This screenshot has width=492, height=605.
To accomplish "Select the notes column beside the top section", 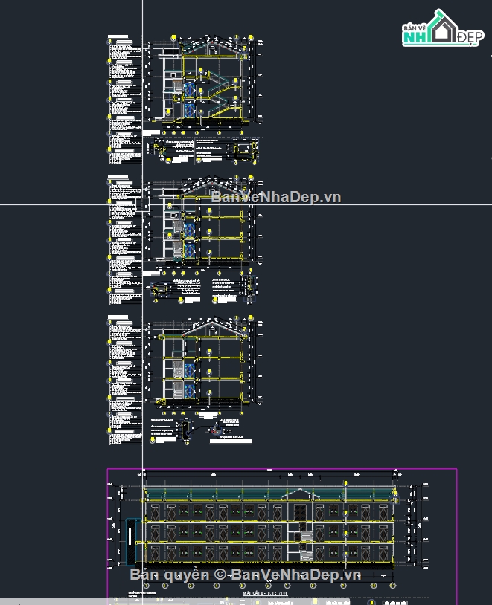I will click(x=124, y=100).
